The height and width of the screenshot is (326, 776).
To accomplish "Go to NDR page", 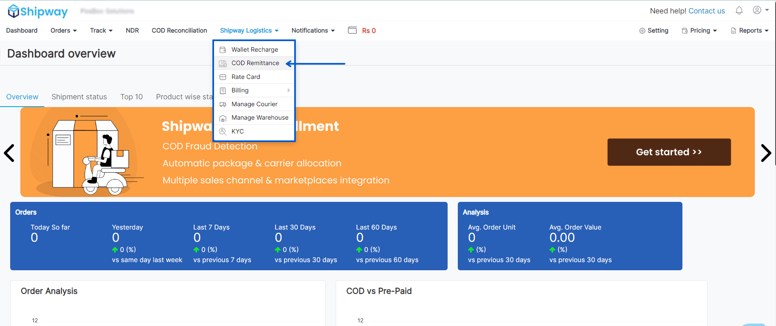I will (x=132, y=31).
